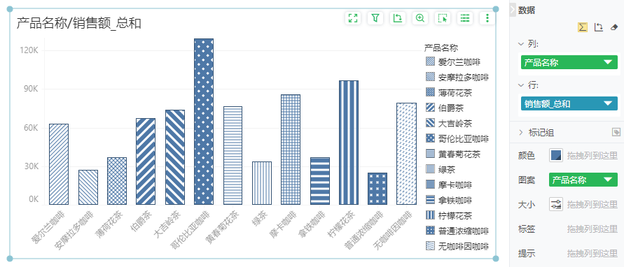This screenshot has height=267, width=624.
Task: Open the chart filter funnel icon
Action: [375, 18]
